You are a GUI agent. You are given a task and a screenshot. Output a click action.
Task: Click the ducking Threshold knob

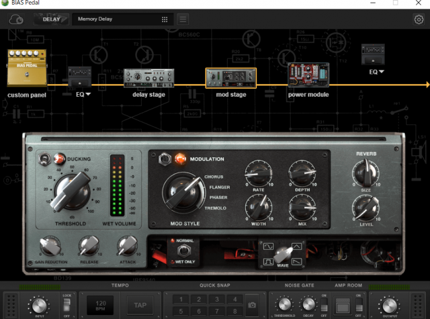(x=72, y=191)
